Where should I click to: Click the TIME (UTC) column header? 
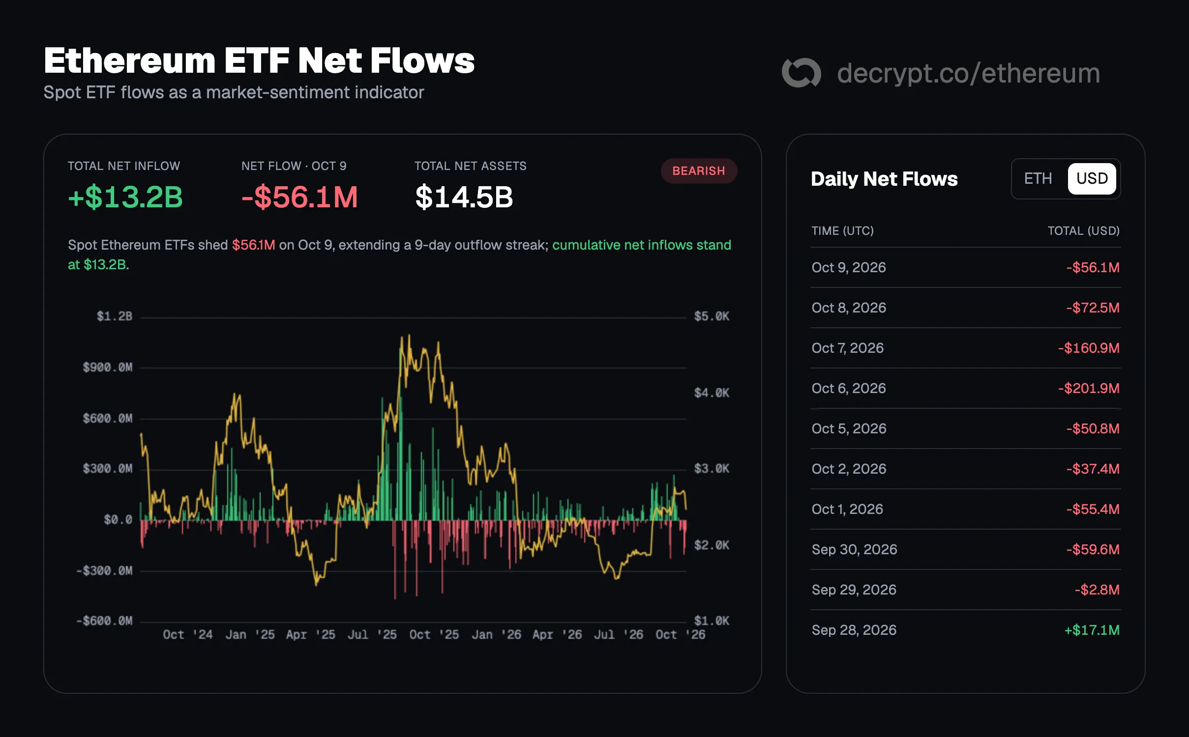pos(842,231)
